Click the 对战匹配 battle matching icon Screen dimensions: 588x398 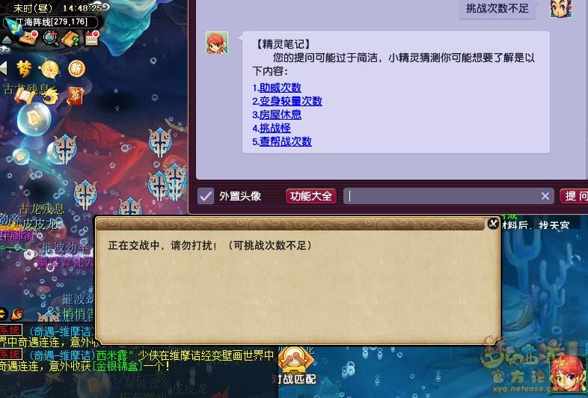click(x=296, y=366)
